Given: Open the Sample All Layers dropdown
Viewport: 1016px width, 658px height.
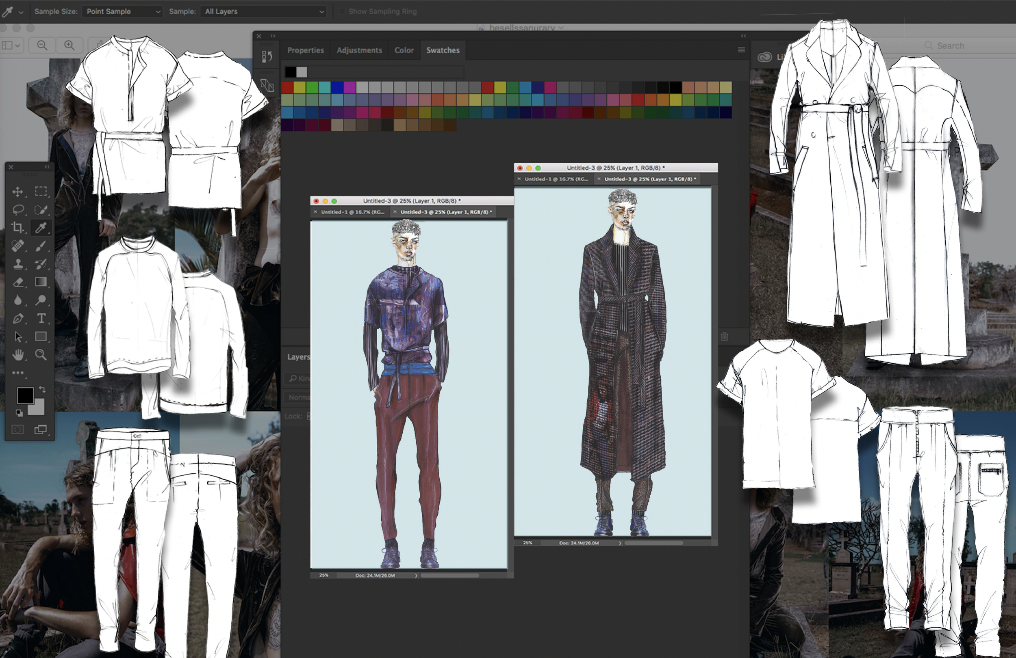Looking at the screenshot, I should tap(263, 11).
